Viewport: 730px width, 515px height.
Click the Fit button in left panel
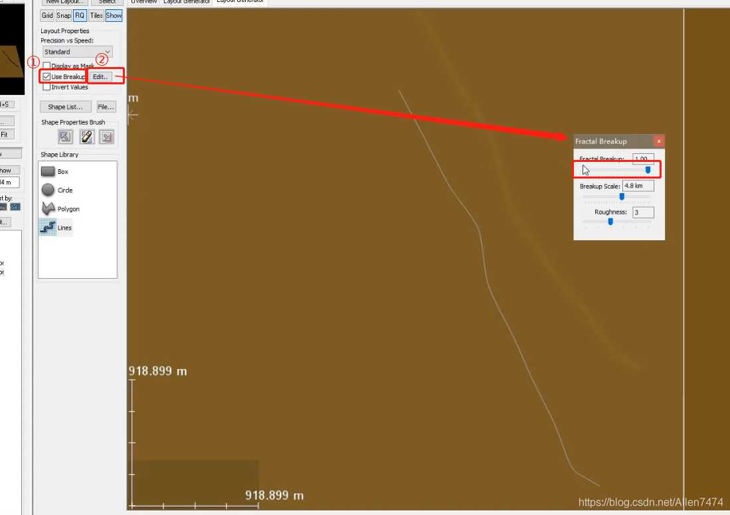[x=7, y=135]
